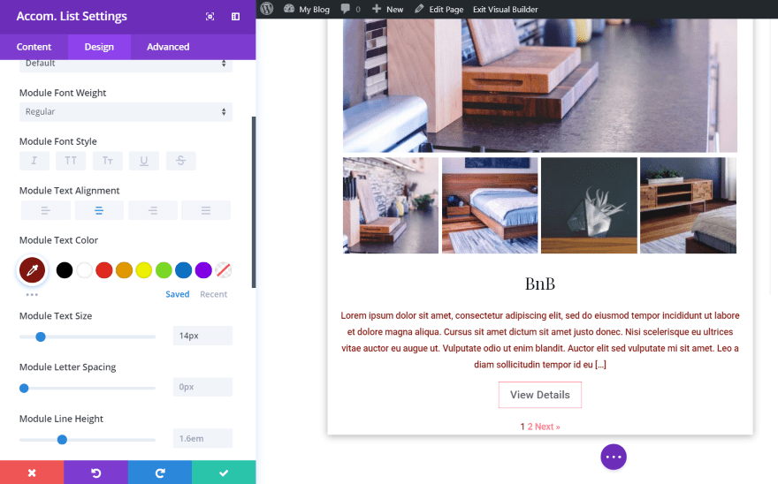
Task: Click the geometric plant vase thumbnail
Action: pos(589,205)
